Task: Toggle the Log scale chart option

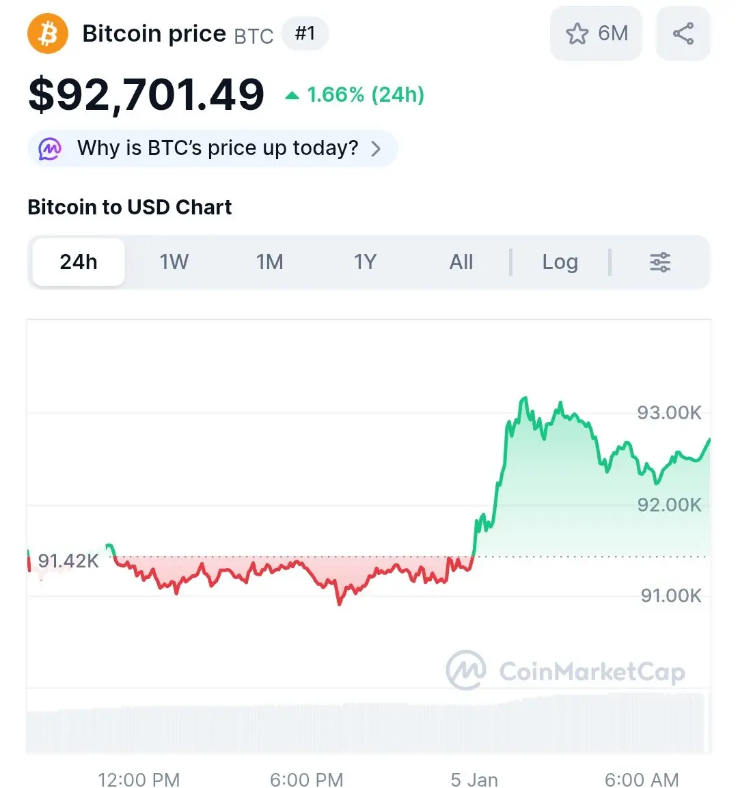Action: point(560,262)
